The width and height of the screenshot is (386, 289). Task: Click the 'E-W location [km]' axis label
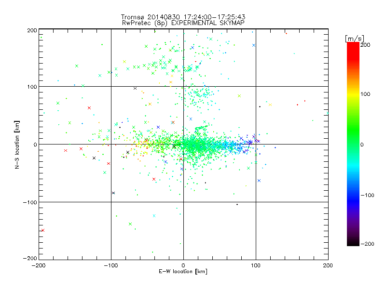(183, 272)
